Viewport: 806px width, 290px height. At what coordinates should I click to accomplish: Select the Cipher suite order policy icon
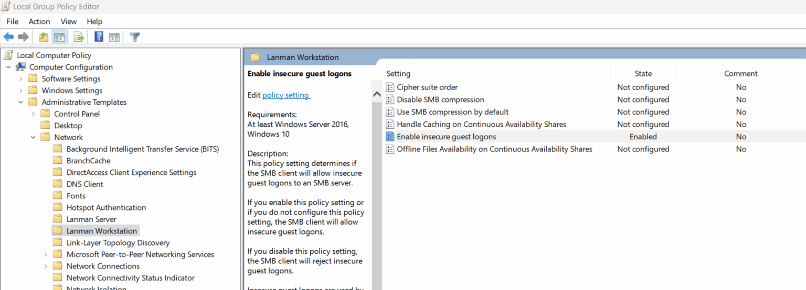pos(390,87)
